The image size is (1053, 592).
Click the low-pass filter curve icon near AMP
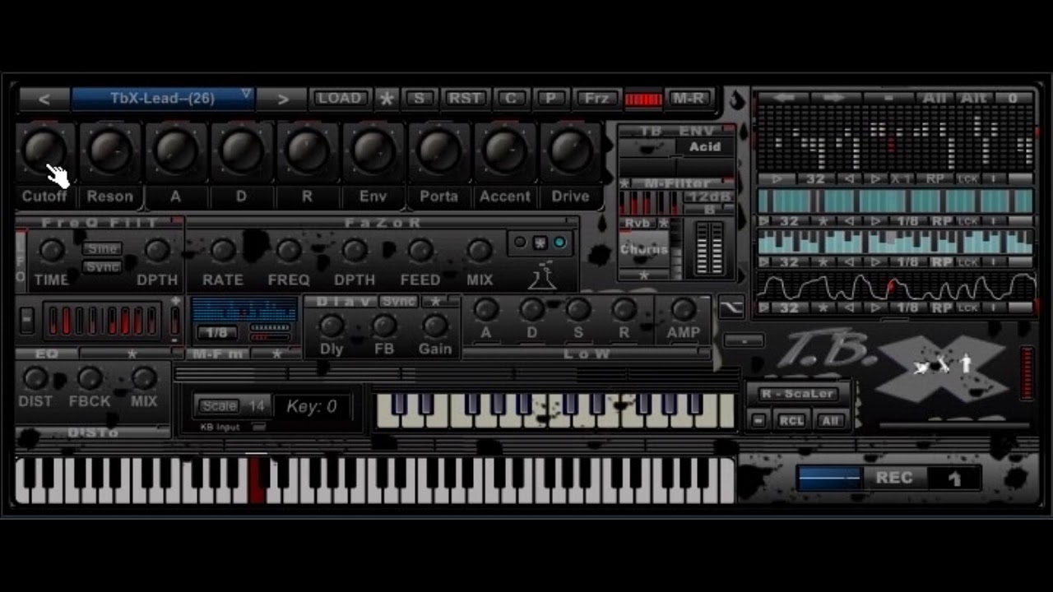click(x=731, y=308)
